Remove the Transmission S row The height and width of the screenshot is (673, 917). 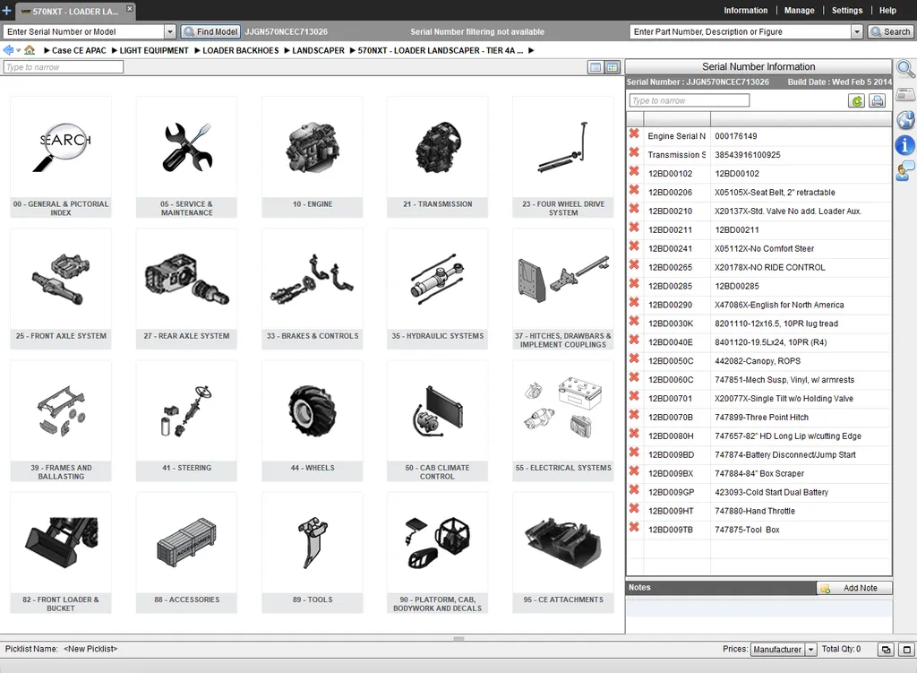click(634, 152)
